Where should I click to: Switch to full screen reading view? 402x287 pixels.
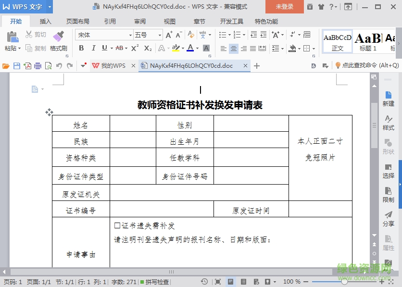coord(217,282)
